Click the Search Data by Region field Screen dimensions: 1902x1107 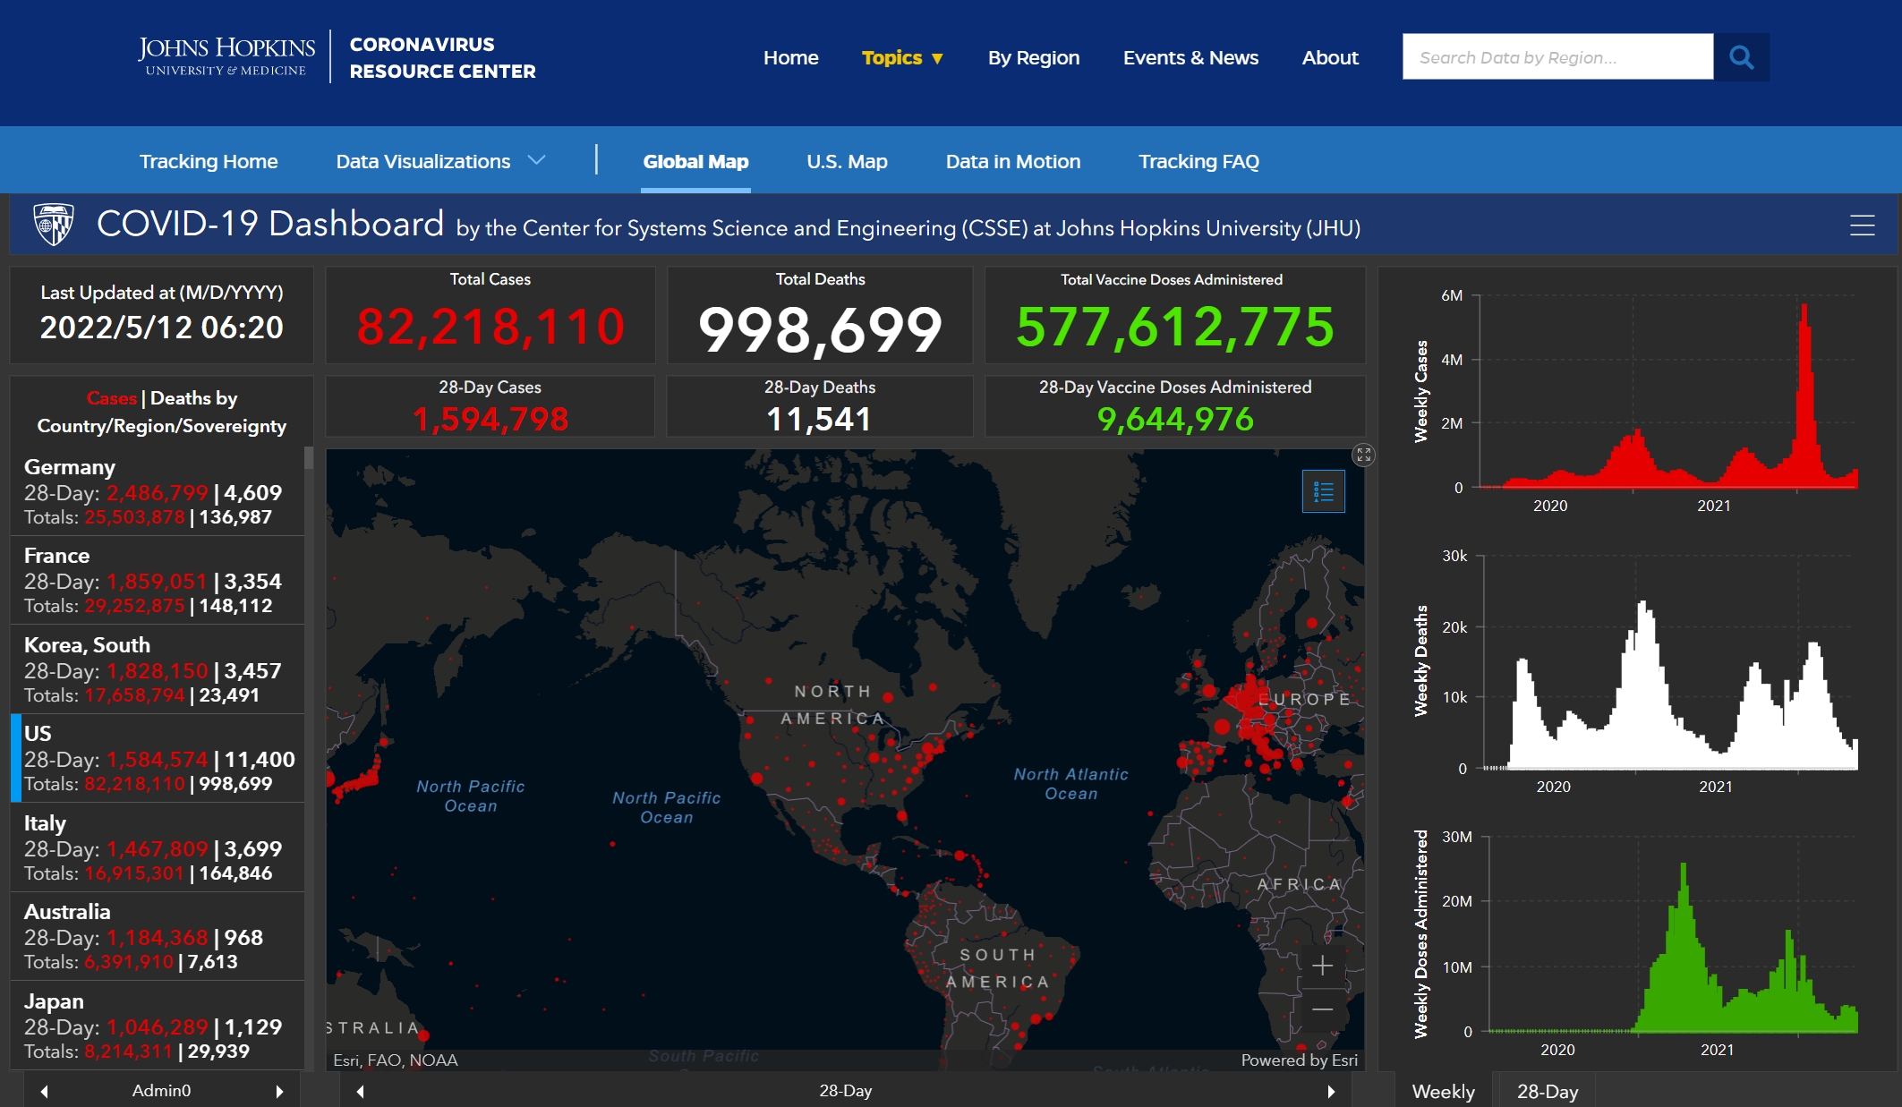coord(1557,57)
